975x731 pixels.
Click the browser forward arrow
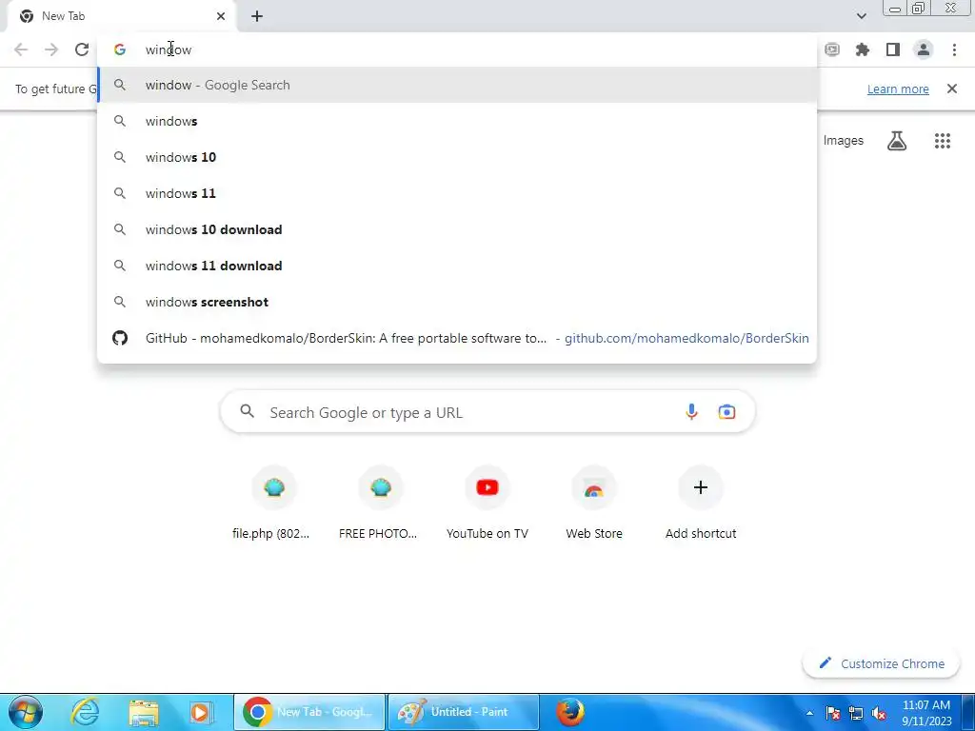(51, 49)
